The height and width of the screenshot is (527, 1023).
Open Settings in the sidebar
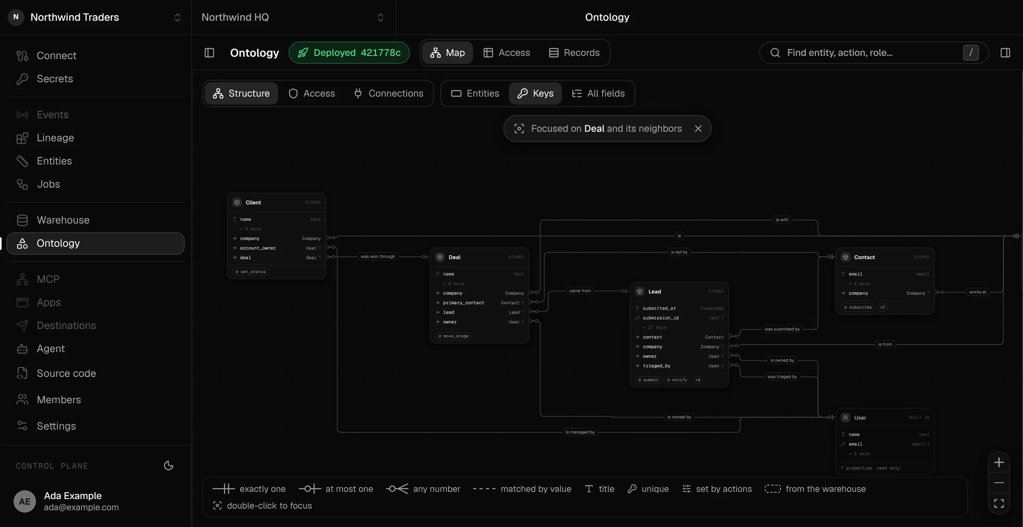[96, 426]
